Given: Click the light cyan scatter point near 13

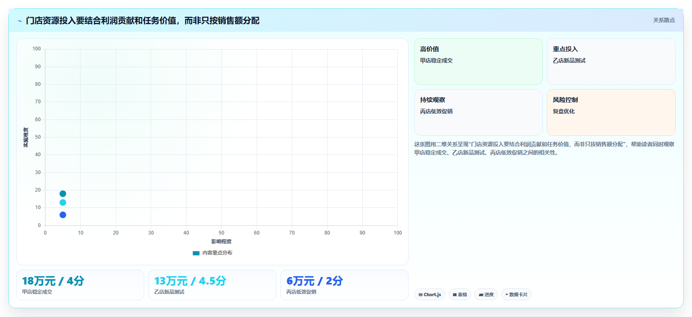Looking at the screenshot, I should (63, 202).
